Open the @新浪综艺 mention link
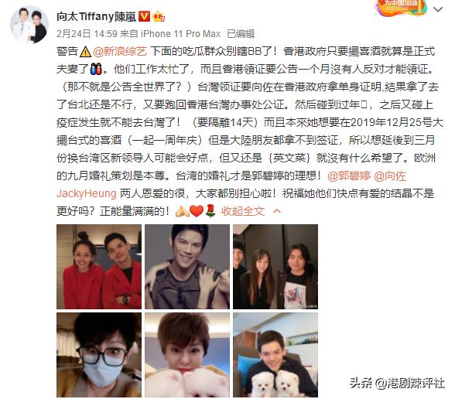 pyautogui.click(x=120, y=52)
